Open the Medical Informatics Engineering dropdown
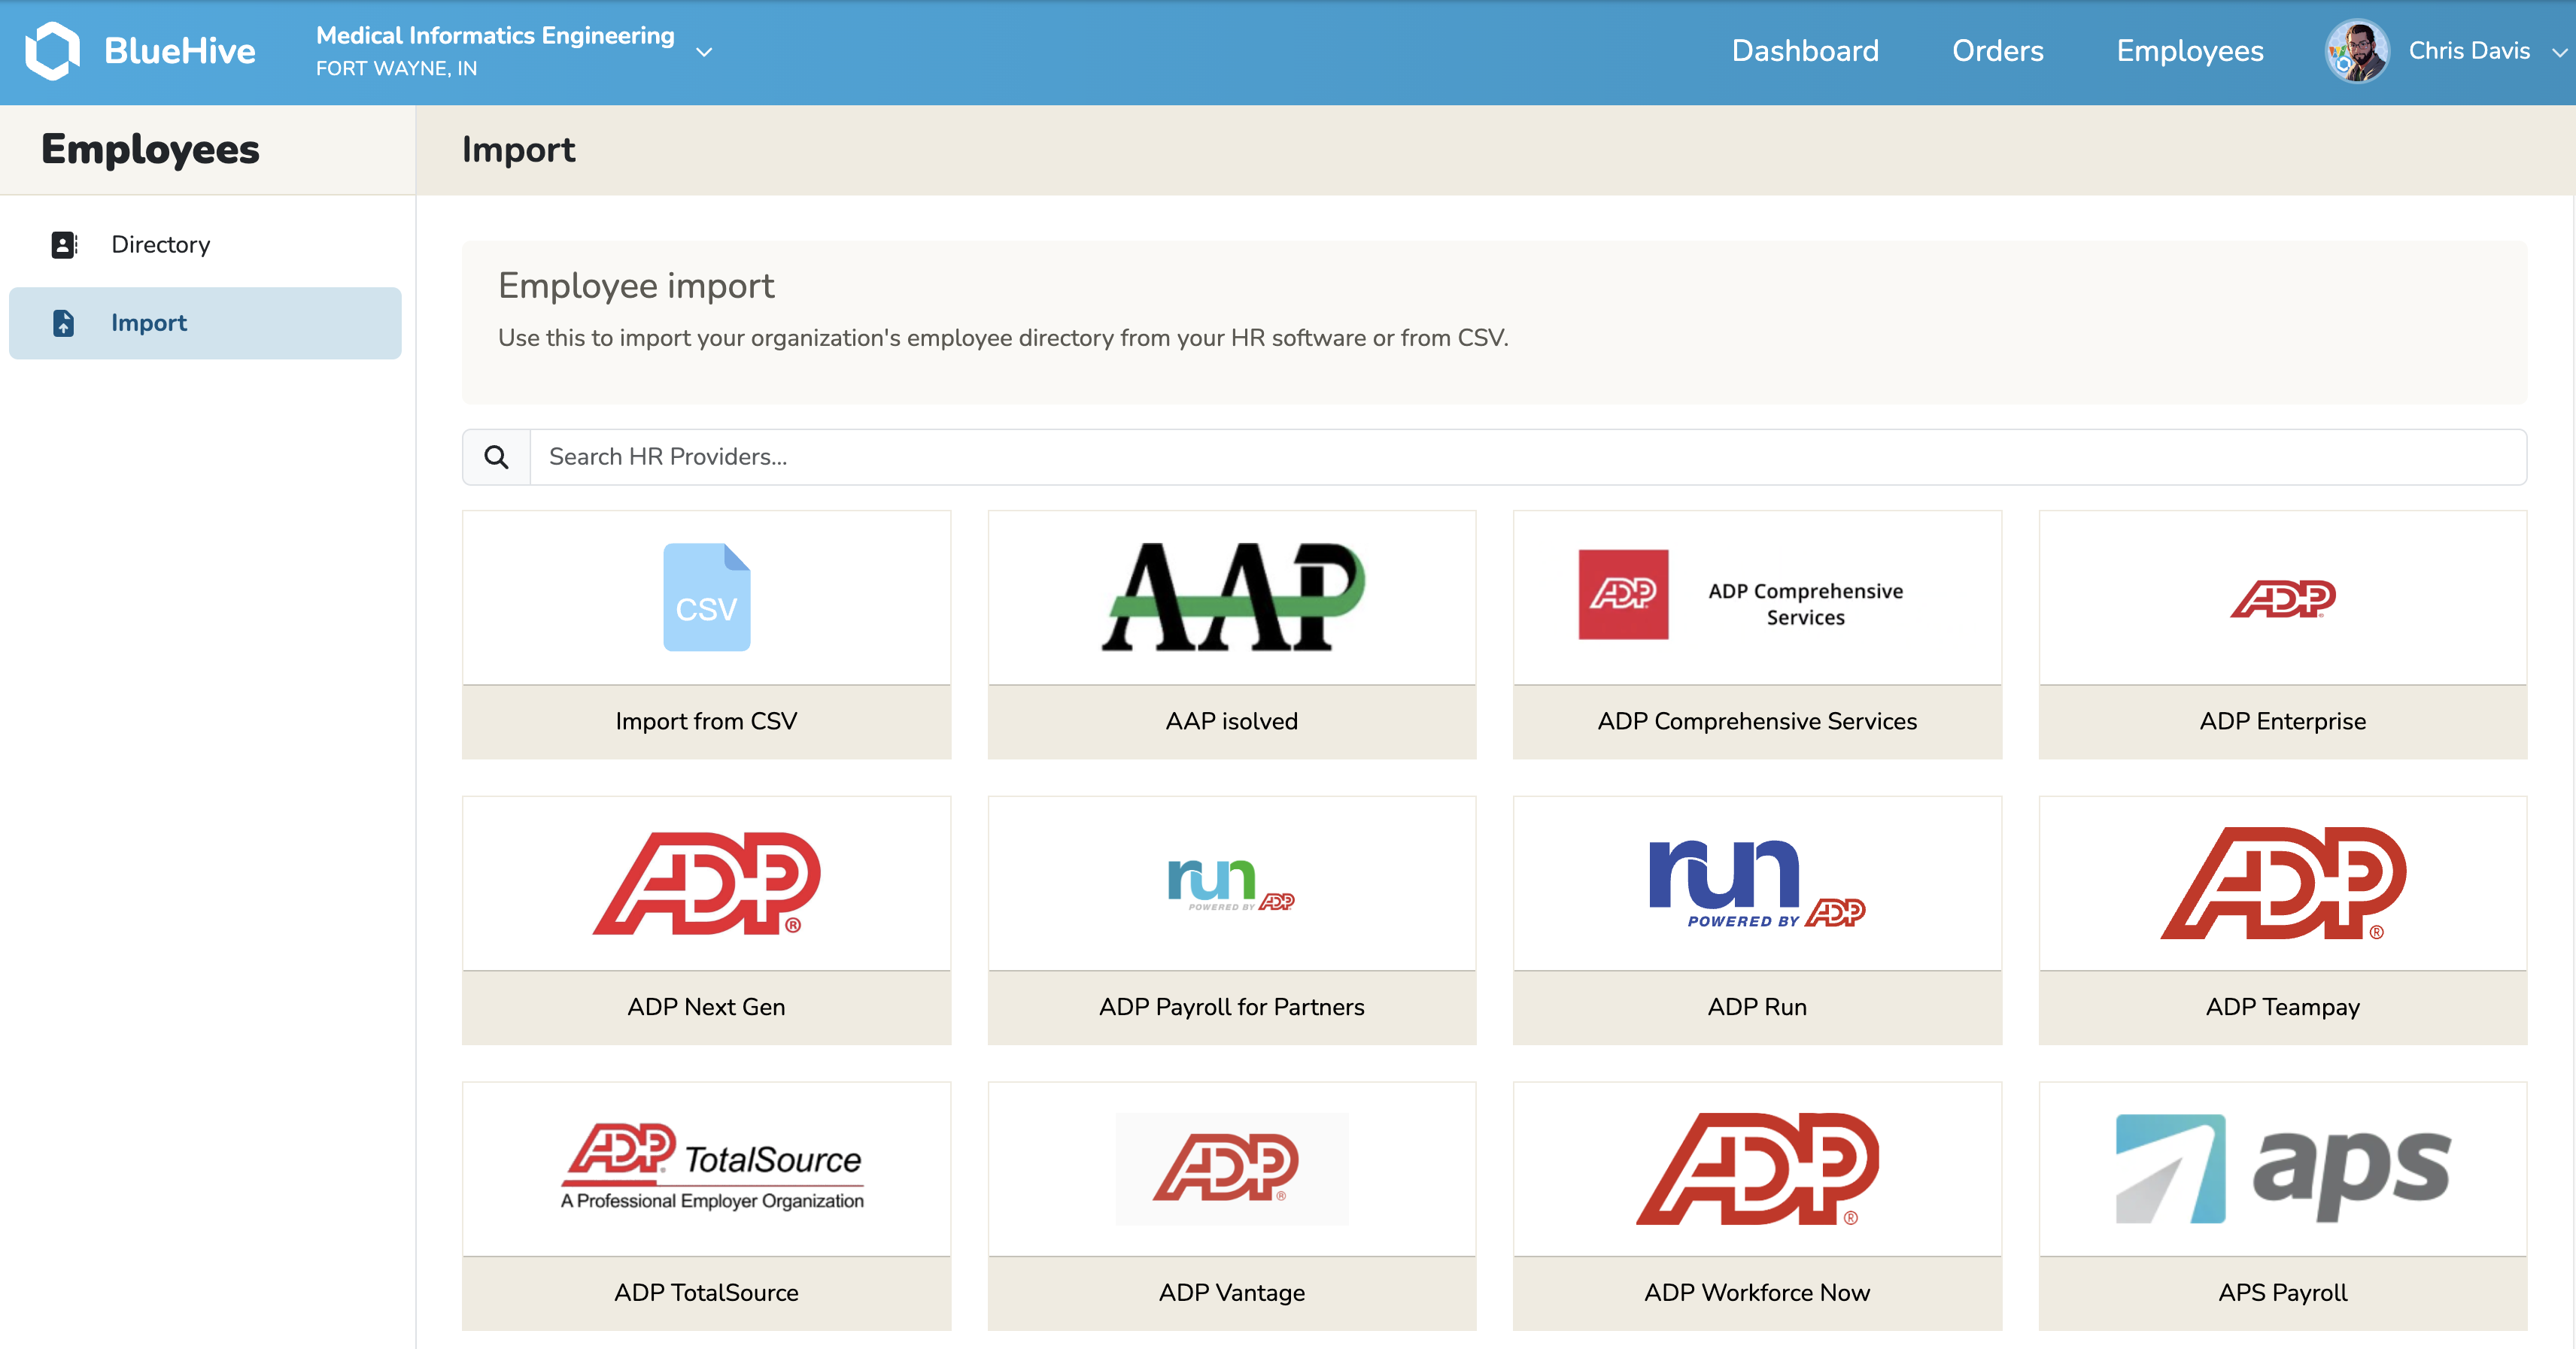This screenshot has width=2576, height=1349. (495, 36)
